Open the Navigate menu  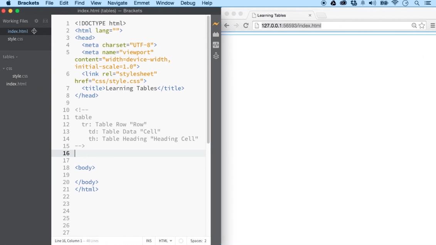tap(117, 3)
